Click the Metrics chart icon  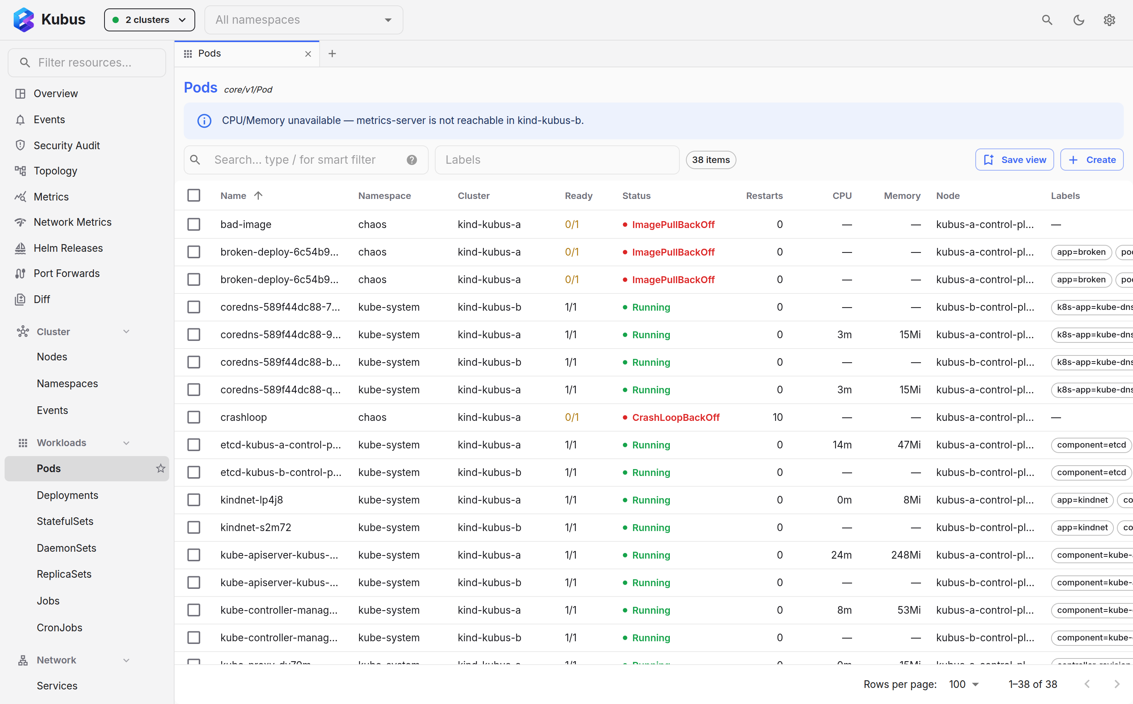pyautogui.click(x=20, y=197)
